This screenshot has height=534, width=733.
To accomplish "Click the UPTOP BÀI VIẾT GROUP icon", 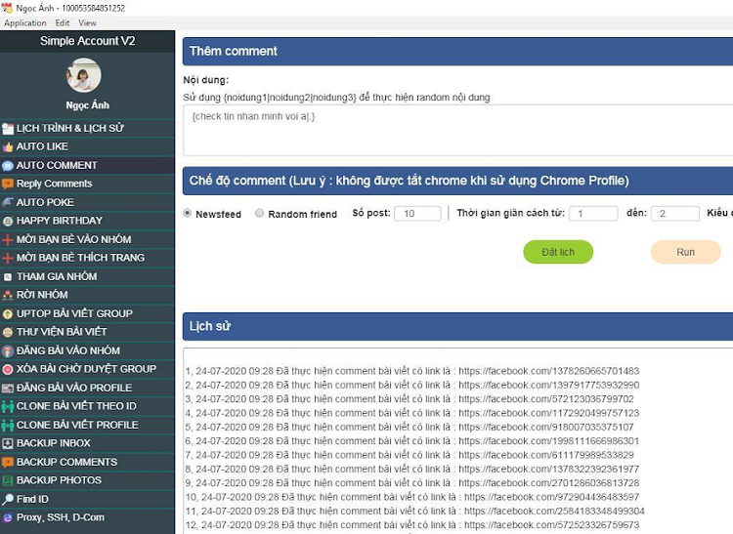I will pos(8,313).
